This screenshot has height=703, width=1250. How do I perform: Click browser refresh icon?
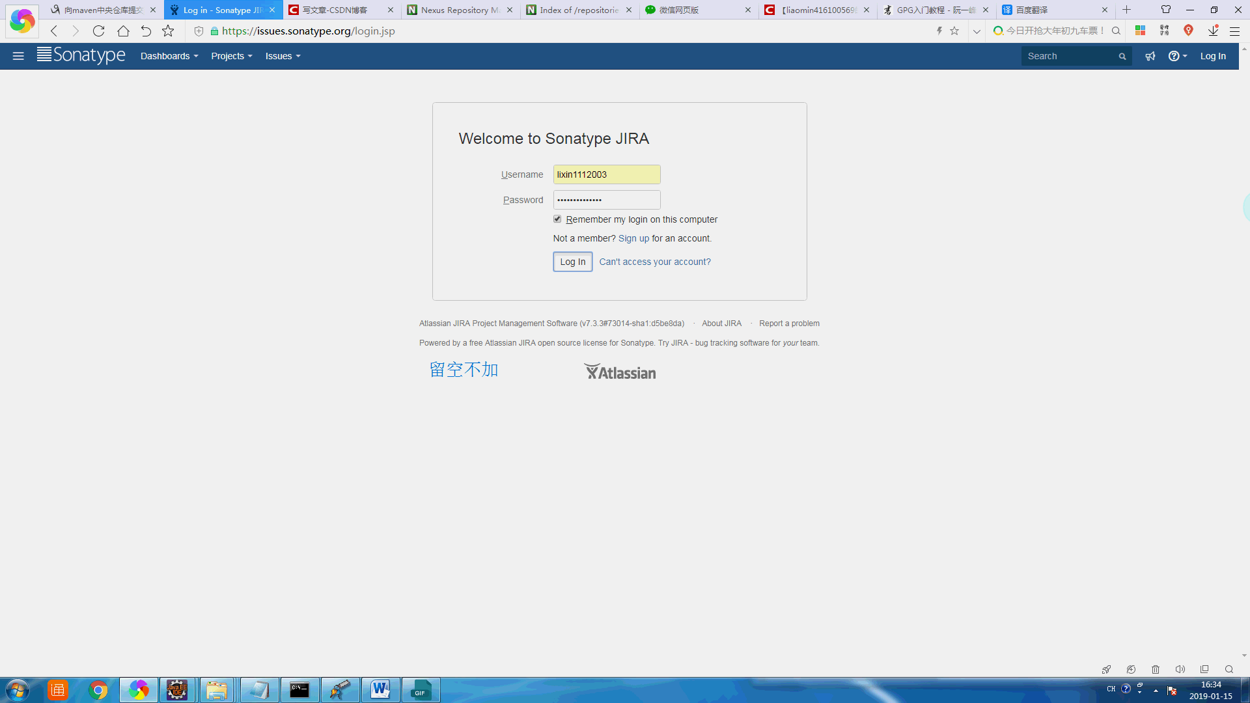[x=98, y=31]
